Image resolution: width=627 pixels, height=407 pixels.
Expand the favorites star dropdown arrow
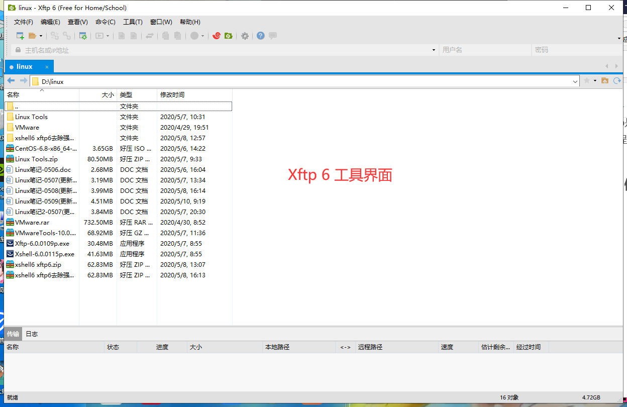point(595,81)
